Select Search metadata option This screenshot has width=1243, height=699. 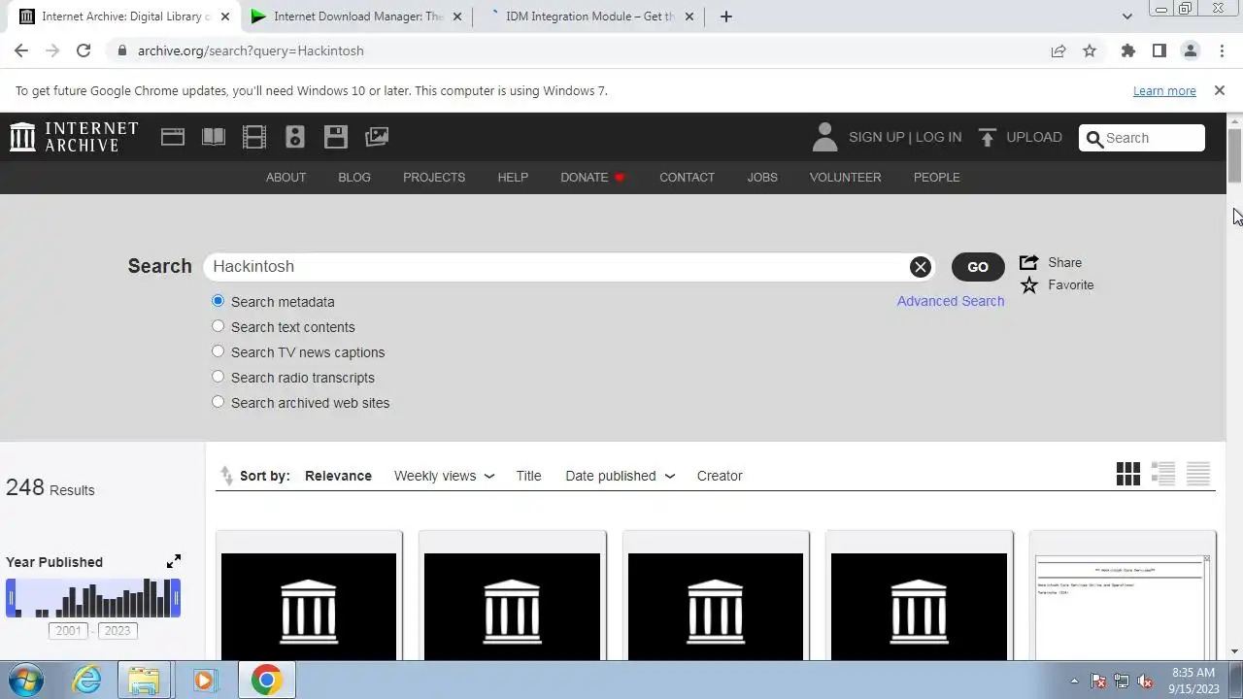(x=218, y=301)
